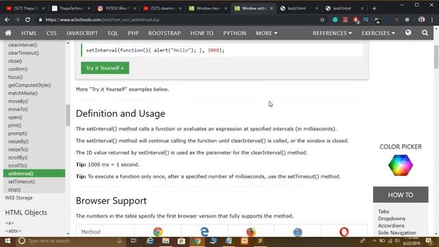Open the SQL menu item
Viewport: 439px width, 247px height.
point(112,33)
